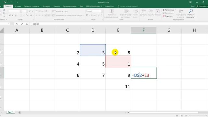Toggle Wrap Text (Перенести текст)

tap(60, 11)
